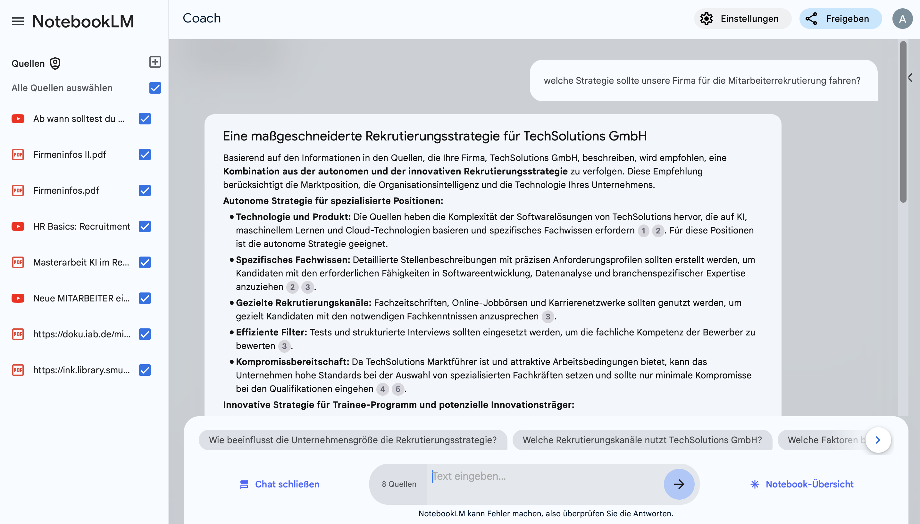Open citation 2 in Technologie und Produkt bullet

click(x=658, y=231)
